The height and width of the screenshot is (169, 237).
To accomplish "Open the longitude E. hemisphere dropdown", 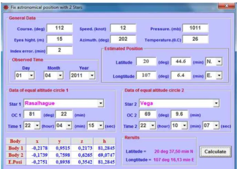I will [x=219, y=75].
